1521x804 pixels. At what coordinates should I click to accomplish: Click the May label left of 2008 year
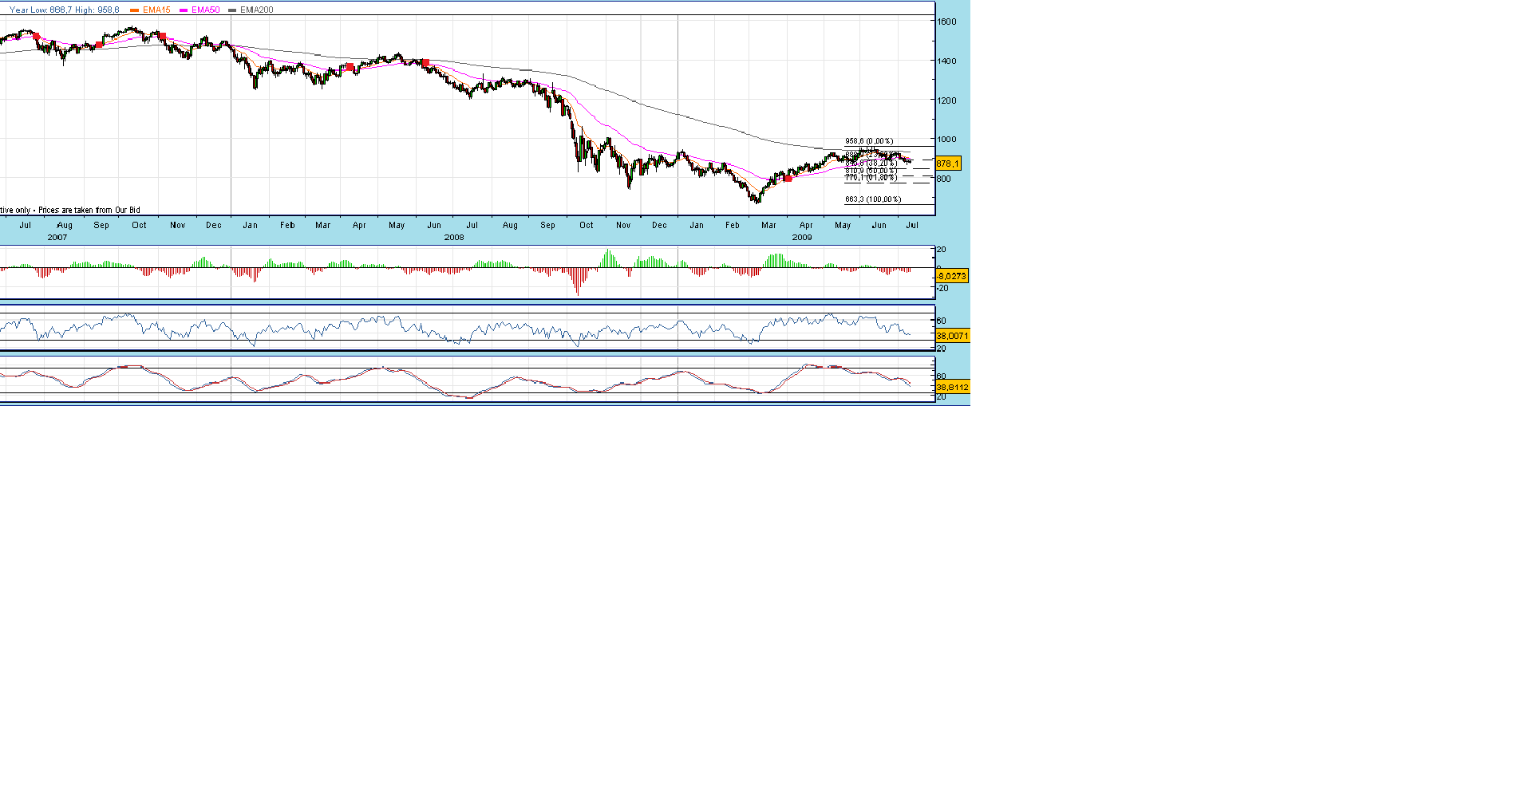tap(397, 226)
